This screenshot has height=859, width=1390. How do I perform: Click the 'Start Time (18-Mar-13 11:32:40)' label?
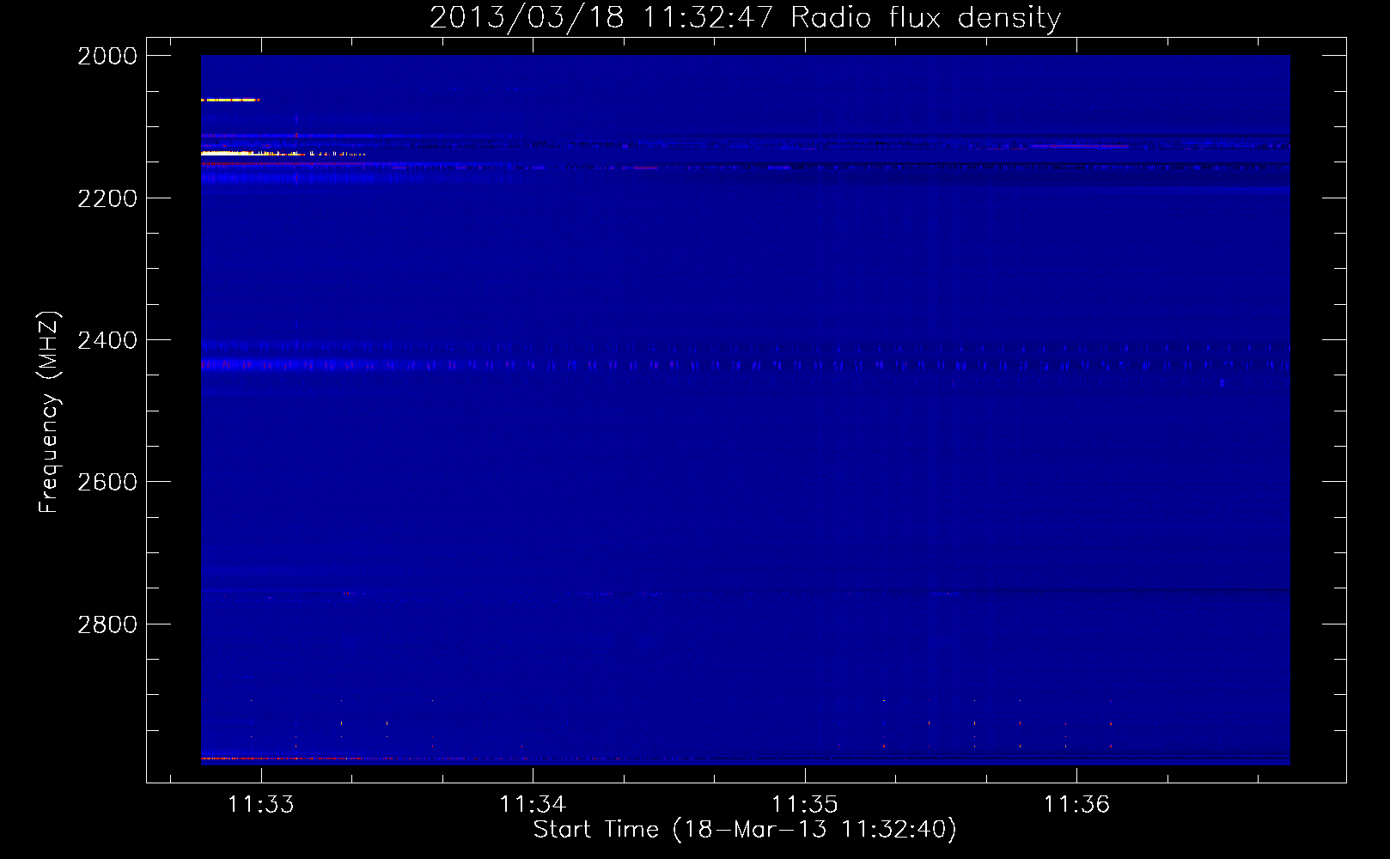click(745, 830)
